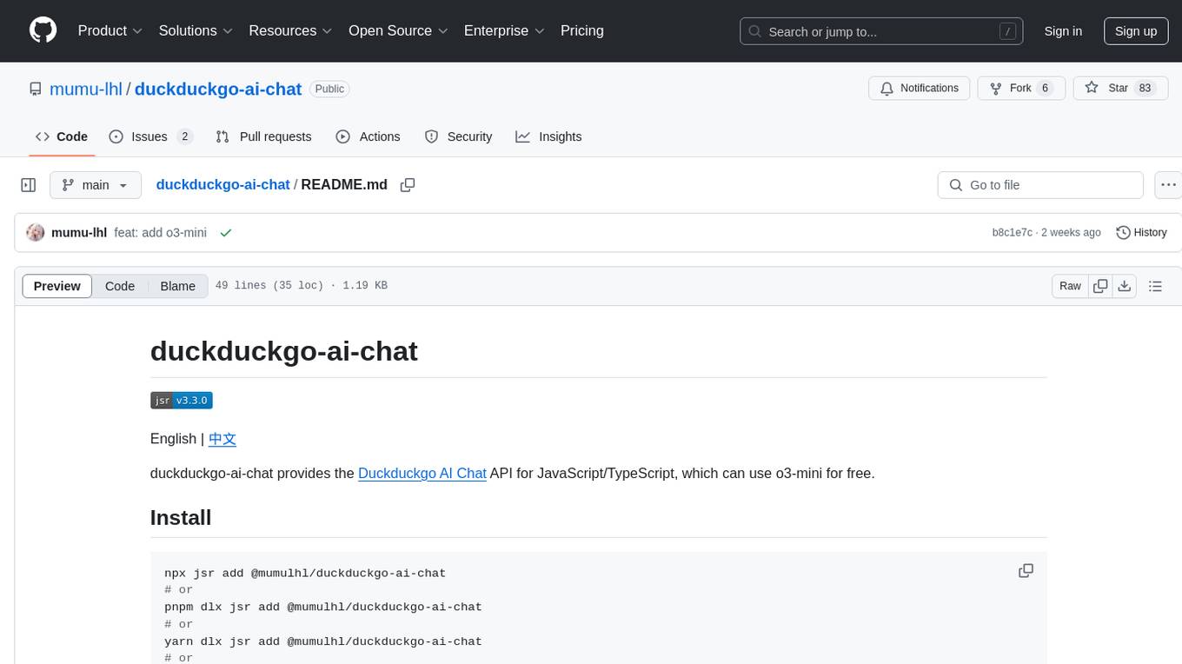Open commit message feat: add o3-mini
This screenshot has height=664, width=1182.
(x=161, y=233)
